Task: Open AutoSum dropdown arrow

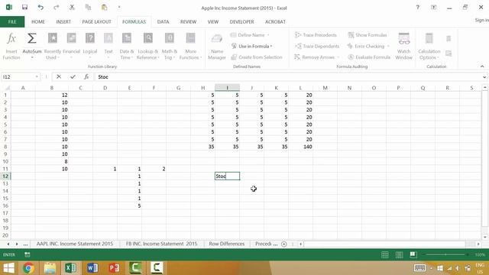Action: click(32, 58)
